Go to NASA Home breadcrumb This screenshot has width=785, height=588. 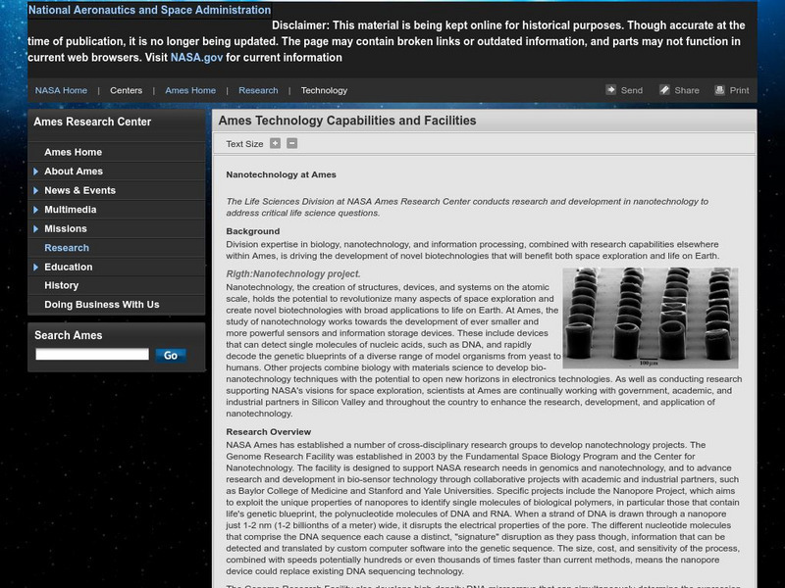coord(61,90)
